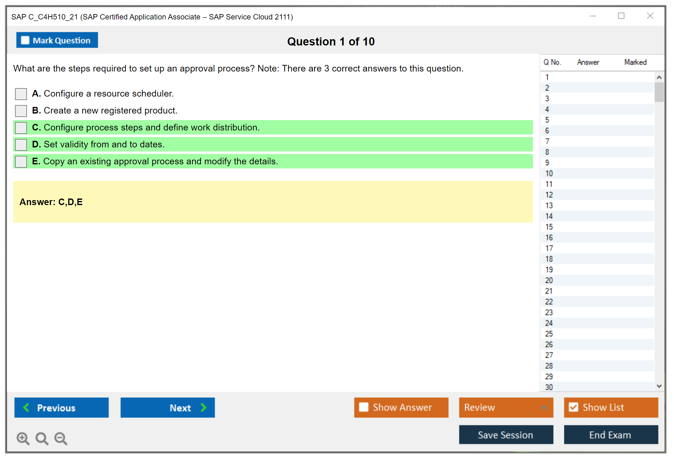Viewport: 674px width, 461px height.
Task: Toggle the Show Answer checkbox
Action: [364, 407]
